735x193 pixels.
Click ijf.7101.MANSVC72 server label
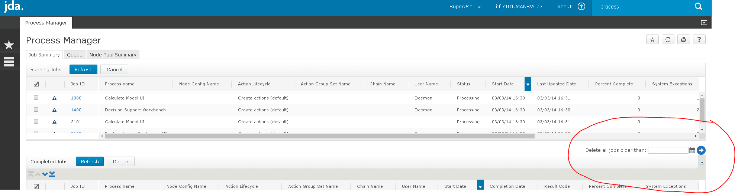[519, 7]
